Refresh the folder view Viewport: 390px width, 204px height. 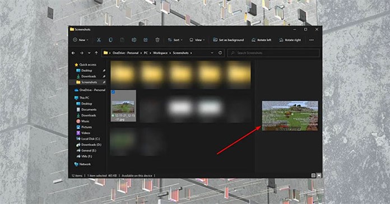pos(220,53)
